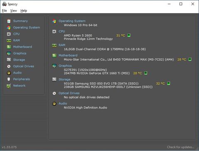
Task: Click the chip icon beside CPU heading
Action: coord(54,31)
